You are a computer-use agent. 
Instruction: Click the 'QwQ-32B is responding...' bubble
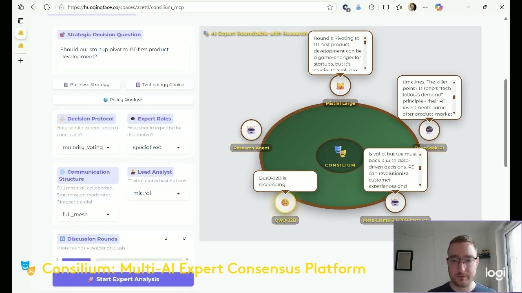point(285,181)
